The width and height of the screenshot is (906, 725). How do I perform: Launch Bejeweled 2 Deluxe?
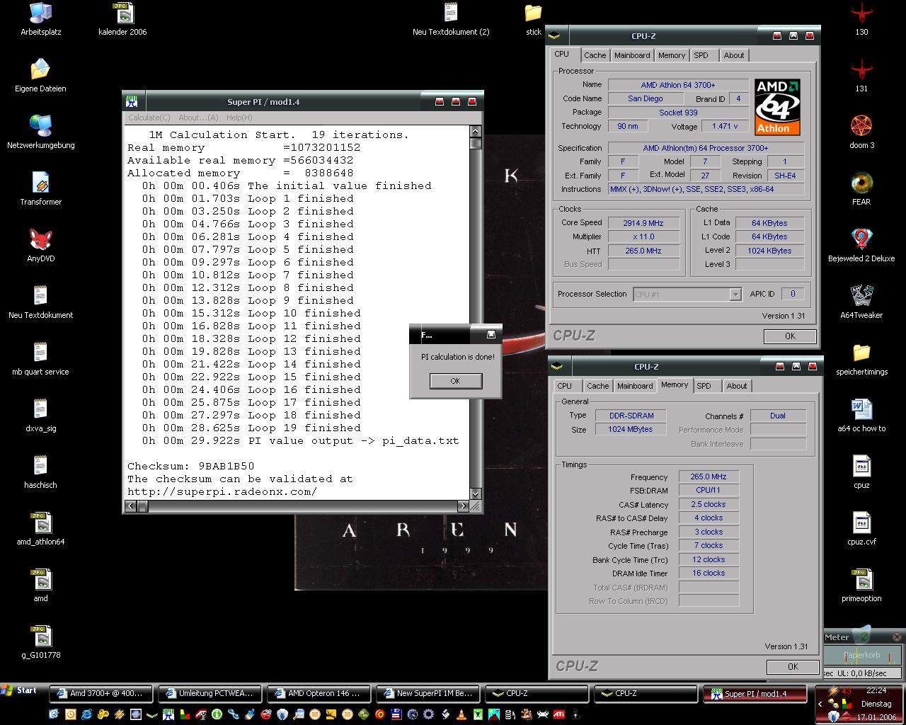(x=861, y=246)
